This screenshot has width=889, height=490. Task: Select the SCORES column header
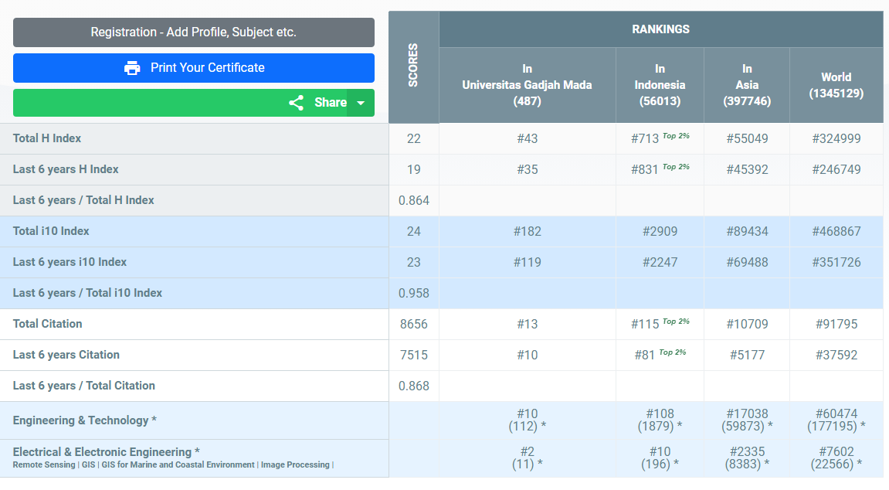tap(413, 66)
